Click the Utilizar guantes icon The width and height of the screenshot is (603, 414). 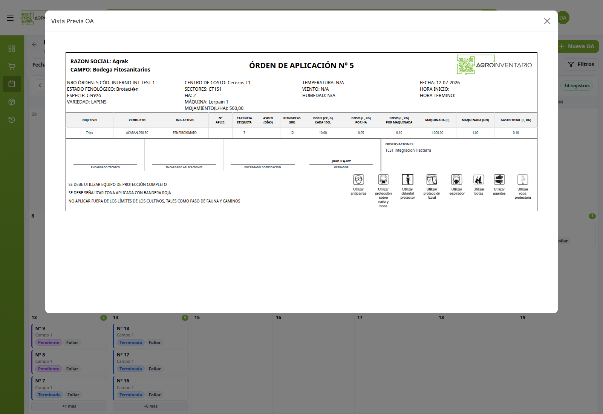coord(499,180)
